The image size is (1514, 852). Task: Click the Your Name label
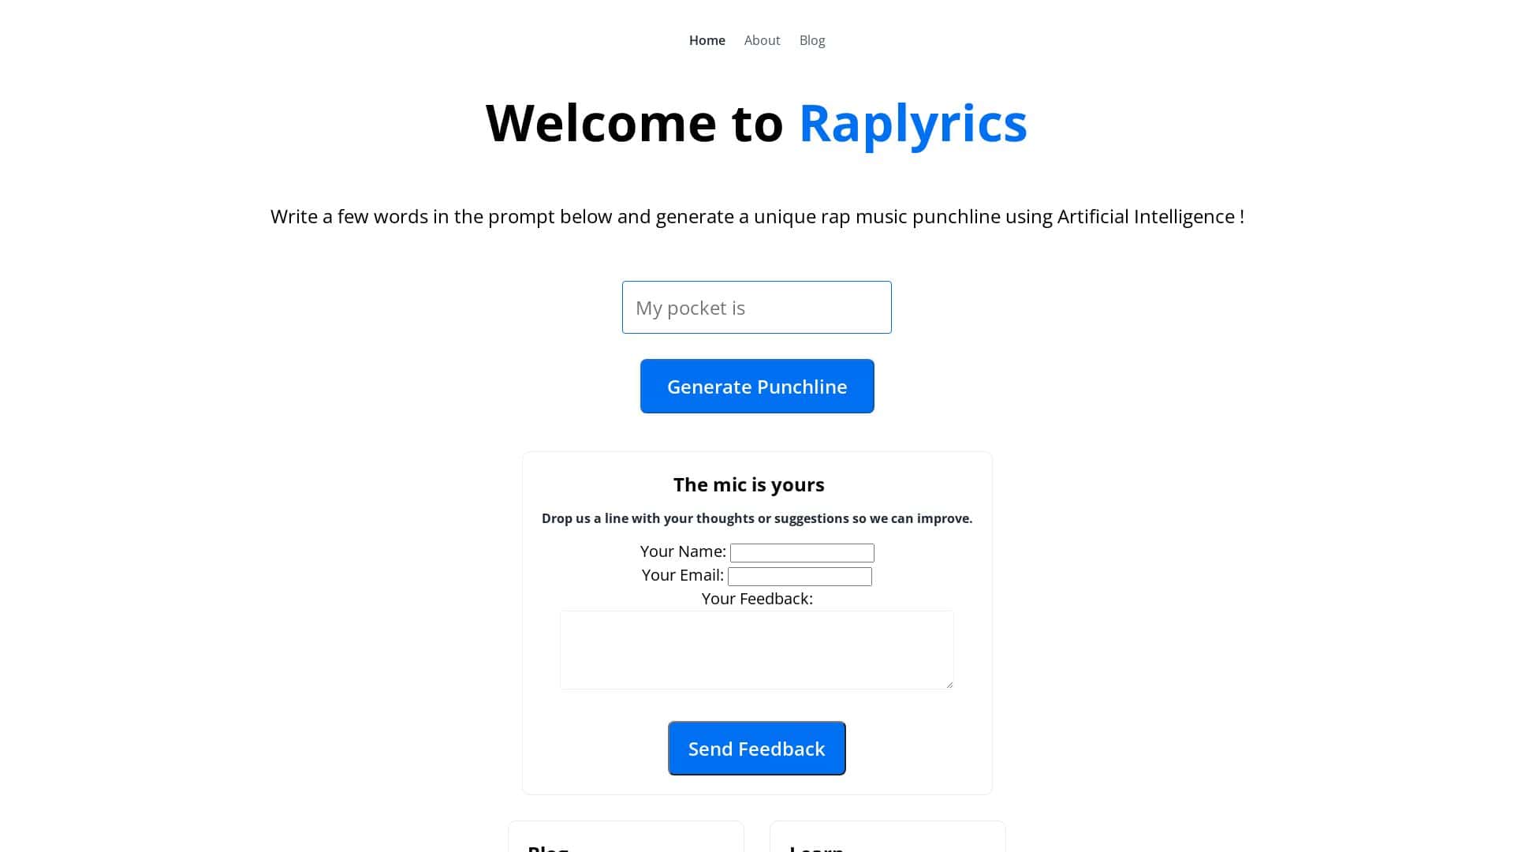(683, 551)
